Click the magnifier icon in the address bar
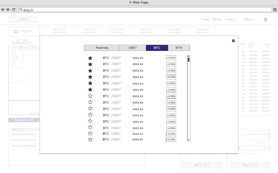The height and width of the screenshot is (173, 278). pos(21,10)
